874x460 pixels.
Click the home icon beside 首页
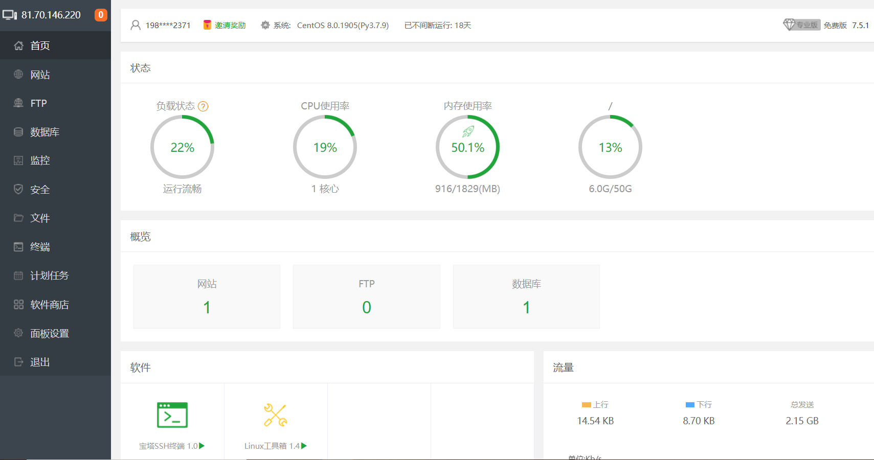(18, 45)
